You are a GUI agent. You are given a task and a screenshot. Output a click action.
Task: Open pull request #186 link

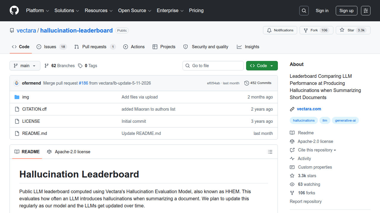pos(83,83)
